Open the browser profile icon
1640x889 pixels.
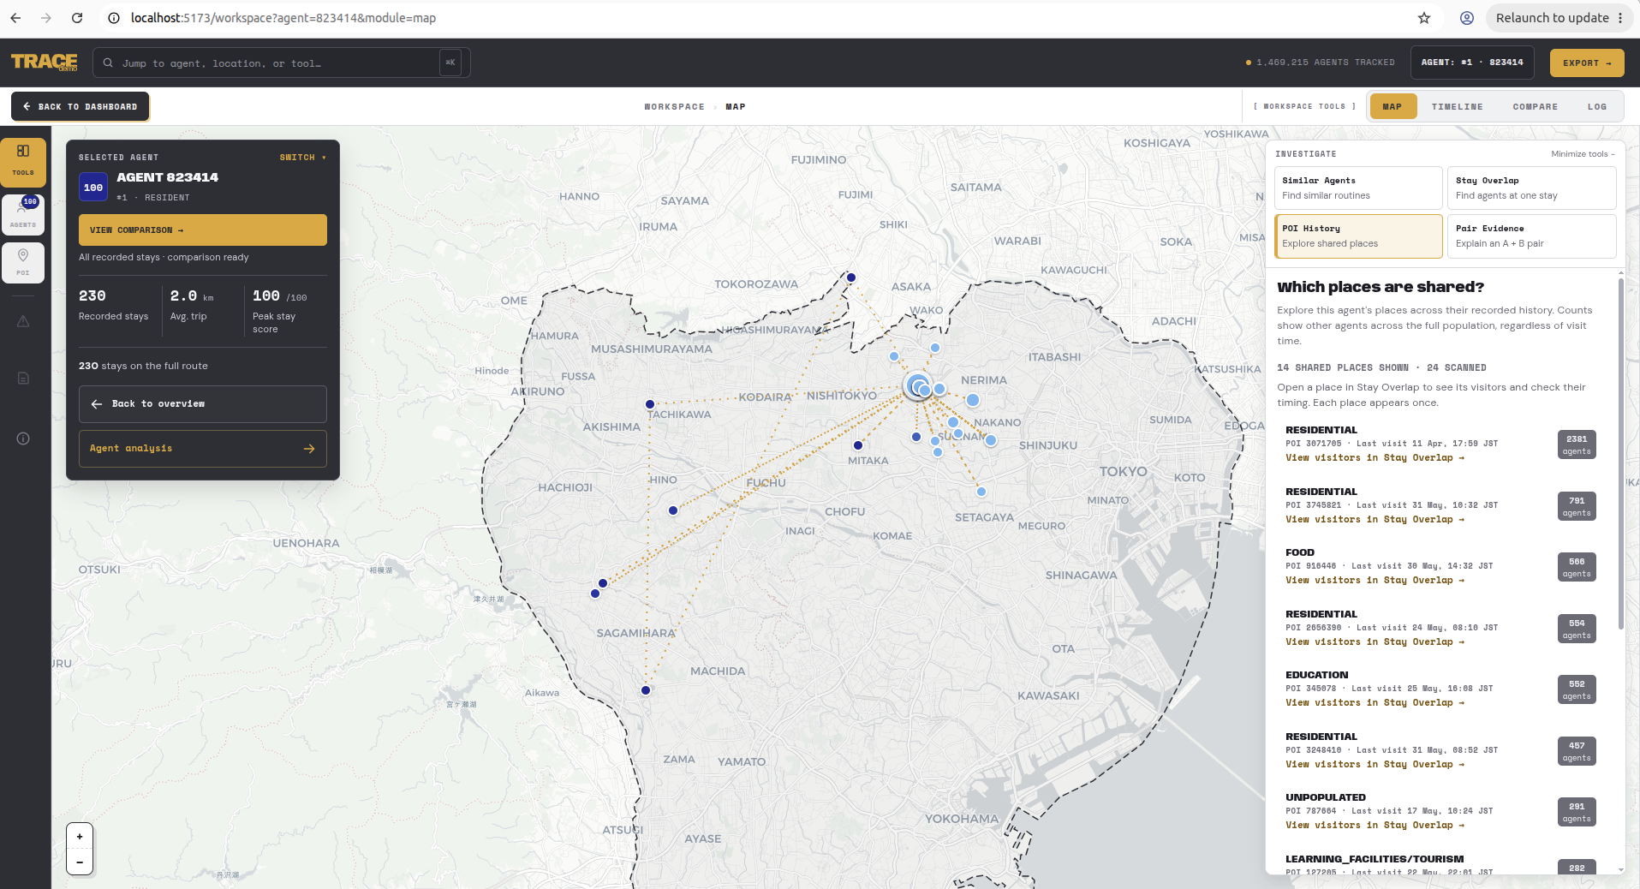pyautogui.click(x=1467, y=18)
